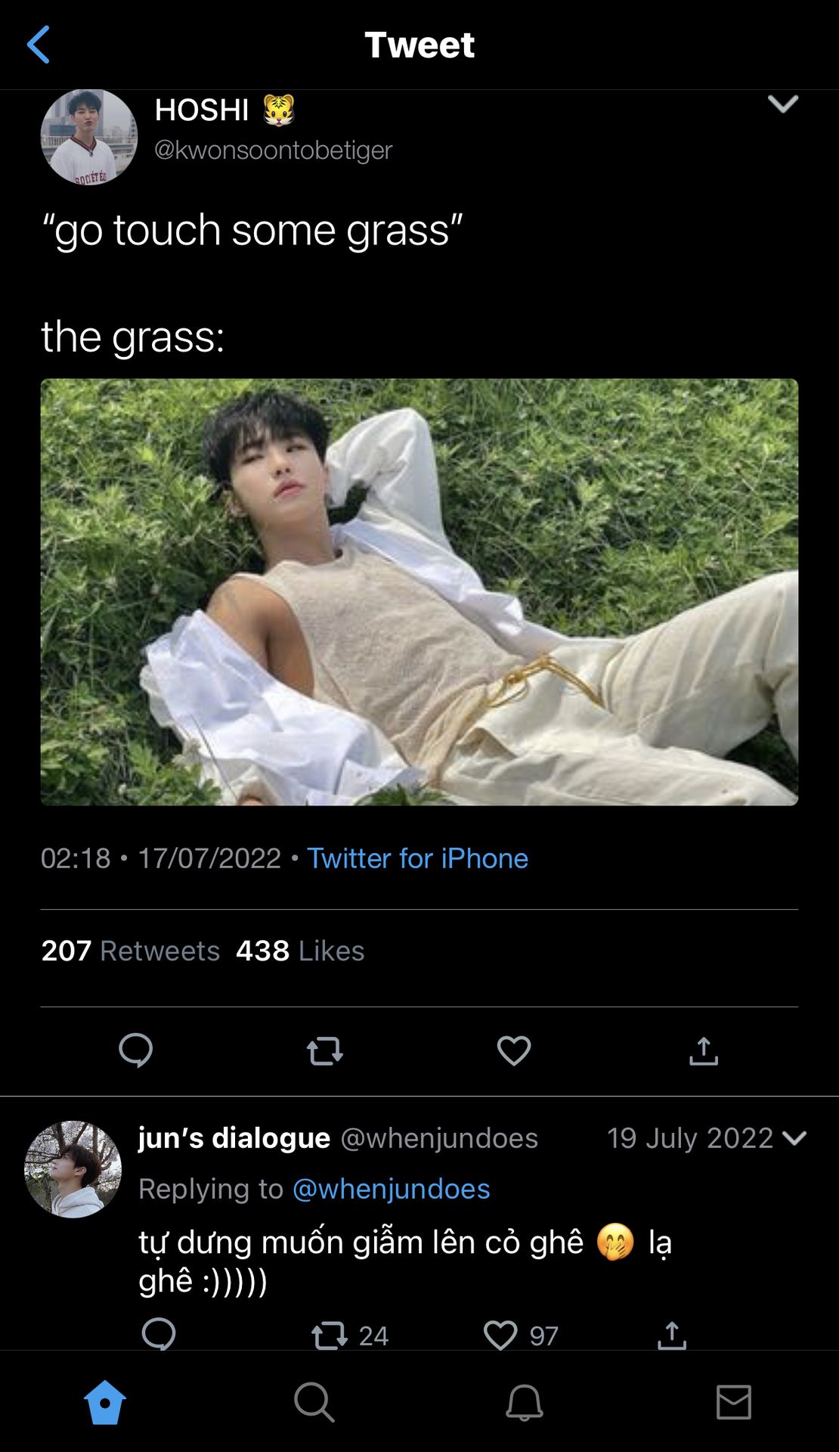Expand options chevron on HOSHI's tweet
The height and width of the screenshot is (1452, 839).
click(x=783, y=104)
